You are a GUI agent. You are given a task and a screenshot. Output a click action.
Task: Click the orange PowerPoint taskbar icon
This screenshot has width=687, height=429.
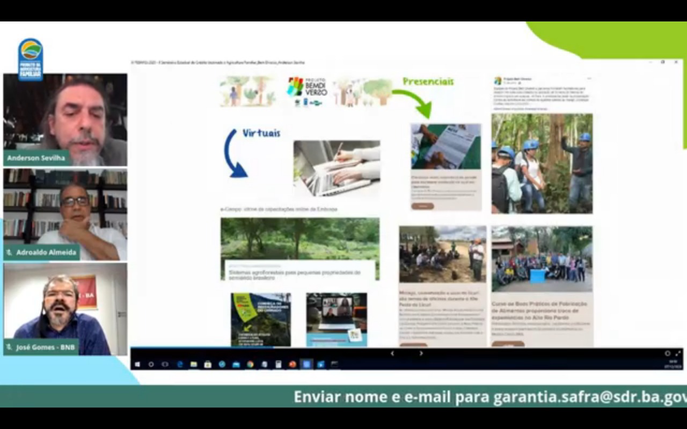click(x=292, y=364)
